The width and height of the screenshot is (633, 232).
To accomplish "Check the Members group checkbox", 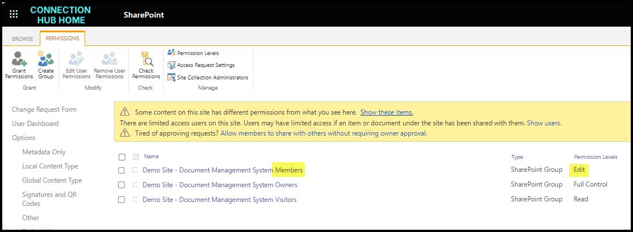I will point(121,170).
